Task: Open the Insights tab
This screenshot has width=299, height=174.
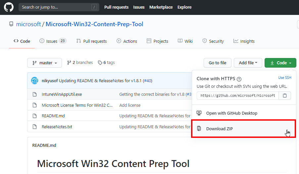Action: (244, 41)
